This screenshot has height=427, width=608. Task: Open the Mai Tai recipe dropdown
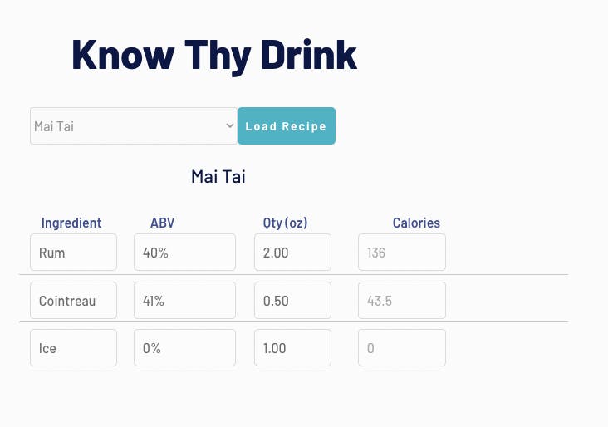coord(134,126)
